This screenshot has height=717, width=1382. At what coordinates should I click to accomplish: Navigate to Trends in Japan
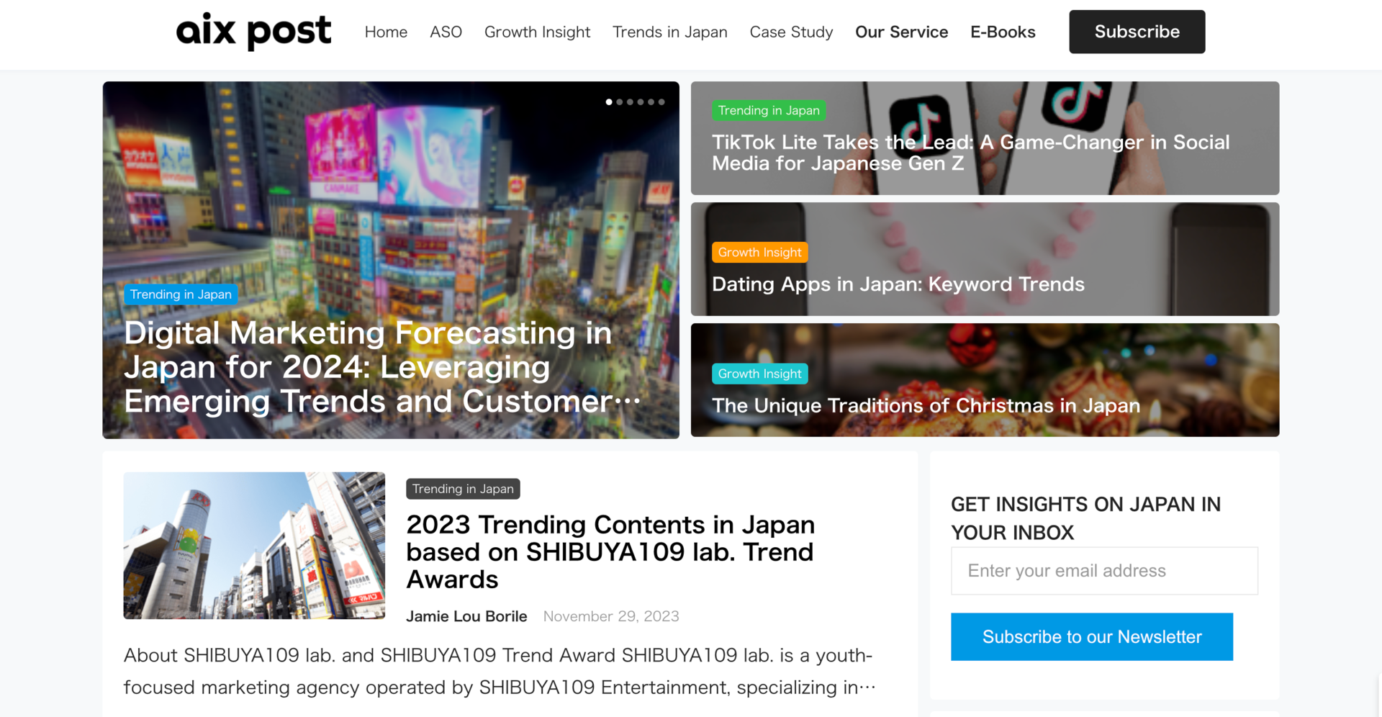669,32
